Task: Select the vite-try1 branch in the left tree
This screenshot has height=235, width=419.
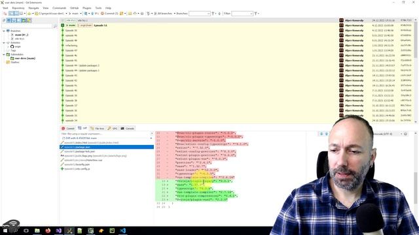Action: point(20,39)
